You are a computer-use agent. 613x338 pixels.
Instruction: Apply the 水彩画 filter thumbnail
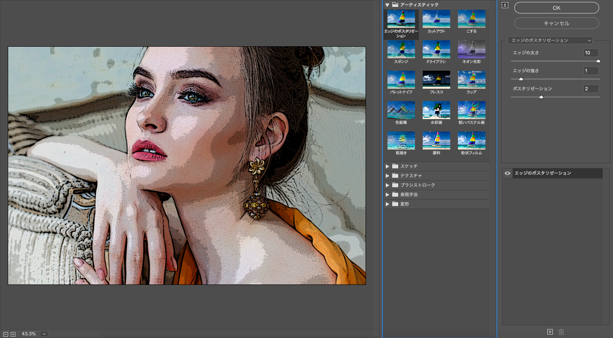click(436, 110)
